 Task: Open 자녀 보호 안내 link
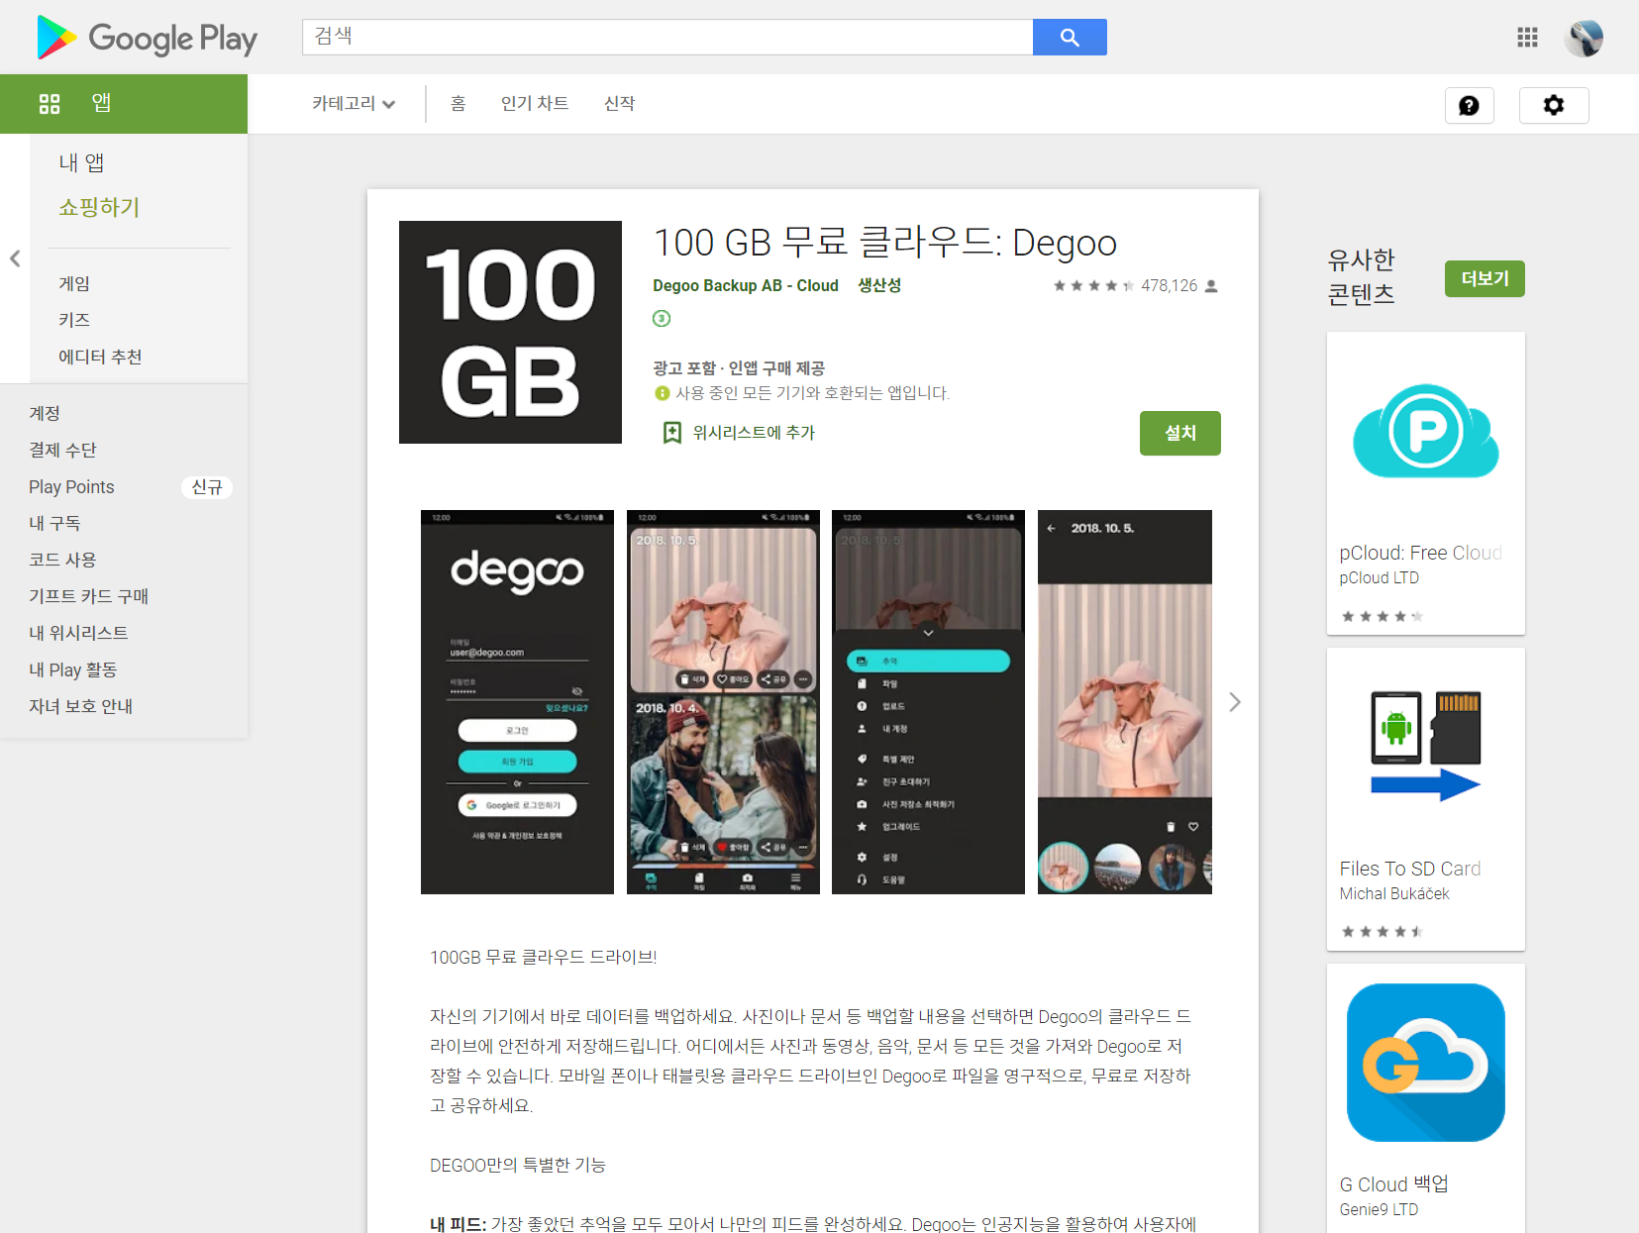(80, 706)
